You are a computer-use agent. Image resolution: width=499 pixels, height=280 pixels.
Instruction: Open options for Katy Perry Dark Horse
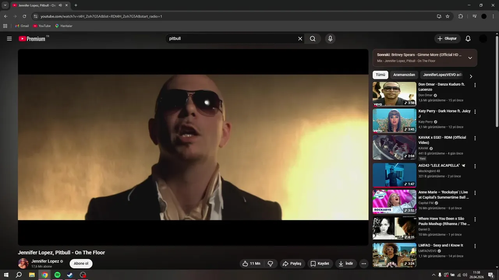point(475,112)
